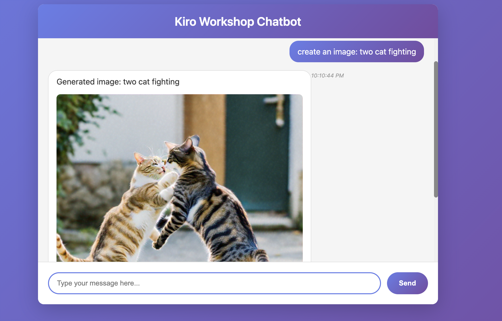
Task: Click the 10:10:44 PM timestamp
Action: (x=327, y=75)
